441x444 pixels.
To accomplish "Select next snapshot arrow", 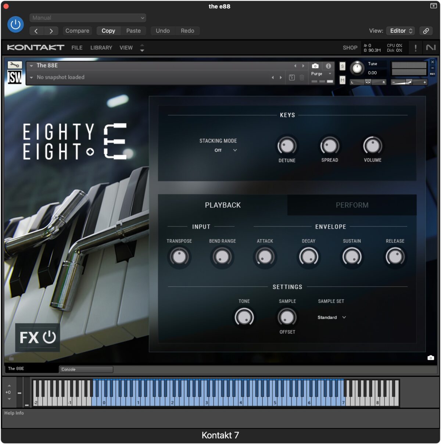I will coord(281,78).
